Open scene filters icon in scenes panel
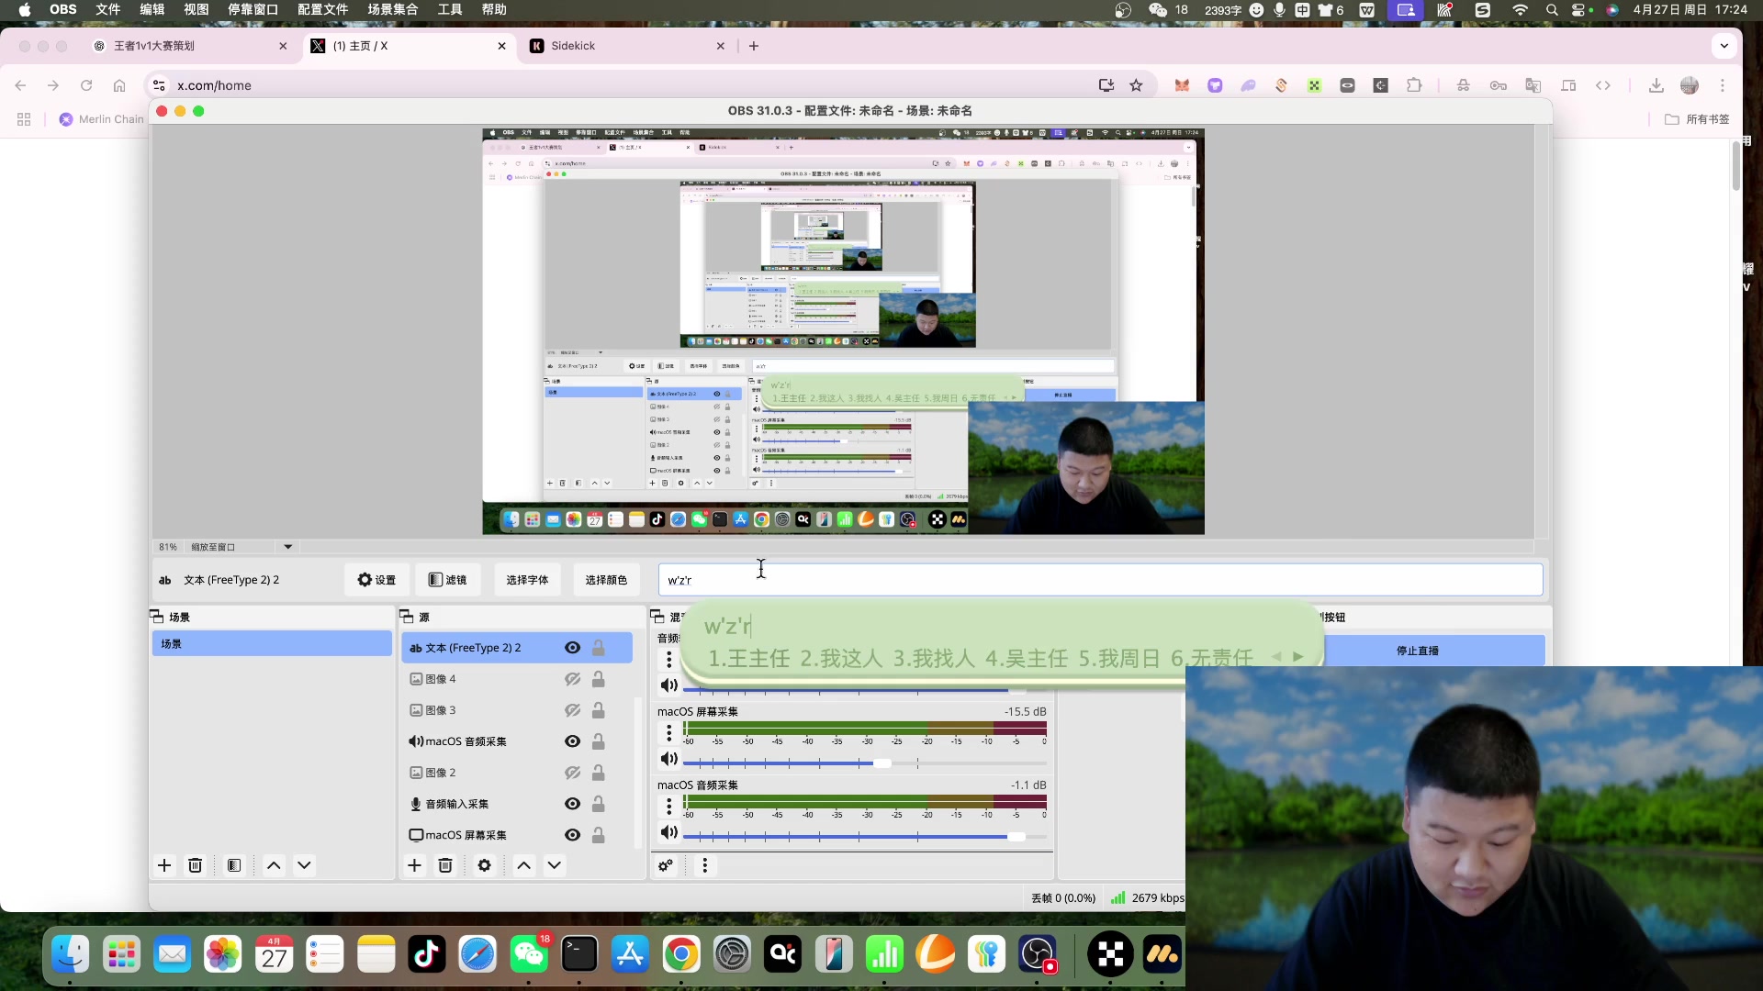Screen dimensions: 1763x991 [x=234, y=865]
